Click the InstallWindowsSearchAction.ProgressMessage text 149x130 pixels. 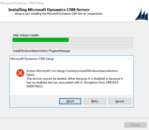41,51
